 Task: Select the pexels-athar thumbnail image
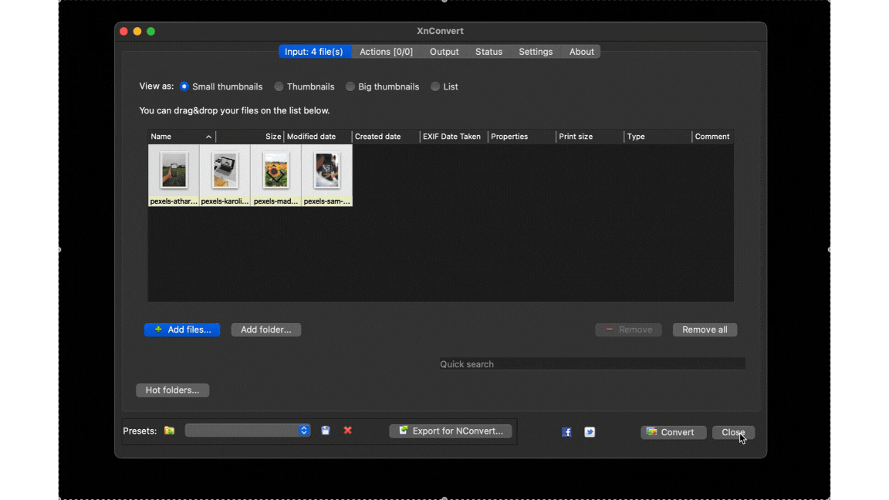click(174, 171)
